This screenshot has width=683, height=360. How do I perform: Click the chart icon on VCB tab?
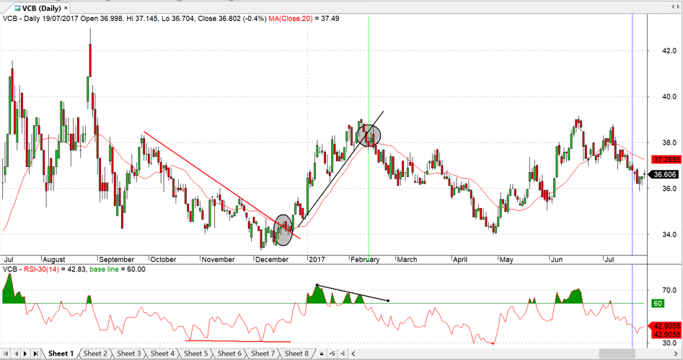point(17,8)
